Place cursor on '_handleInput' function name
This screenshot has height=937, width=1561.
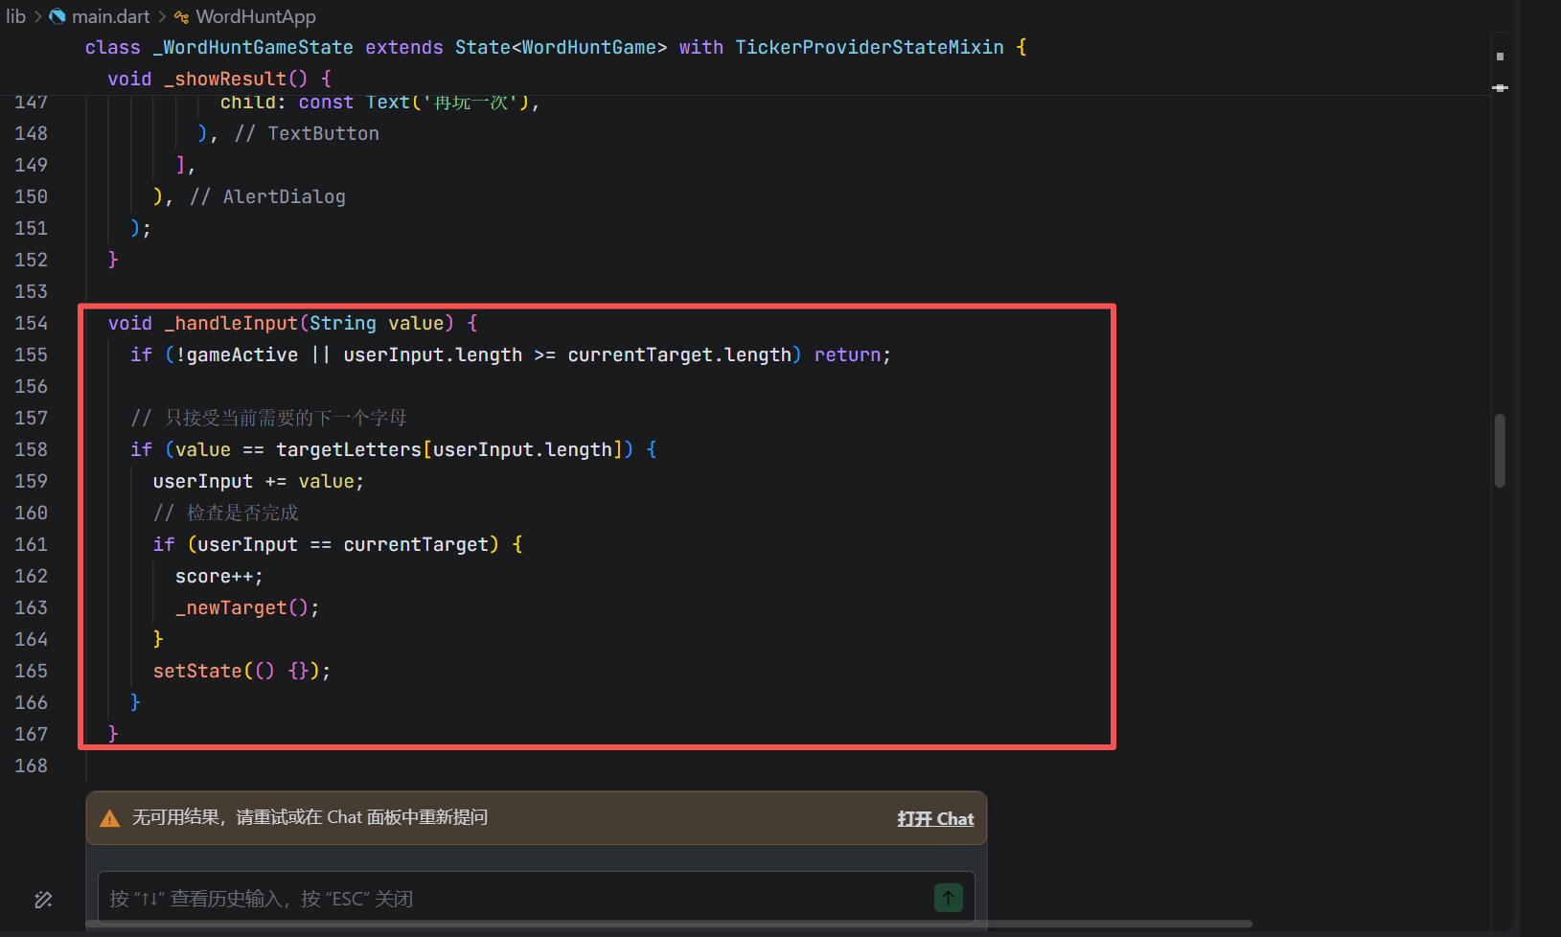231,323
